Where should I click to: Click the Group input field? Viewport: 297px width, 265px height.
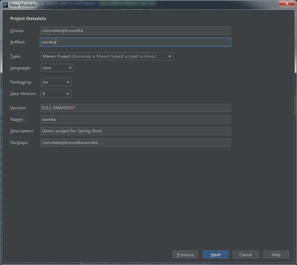(136, 31)
